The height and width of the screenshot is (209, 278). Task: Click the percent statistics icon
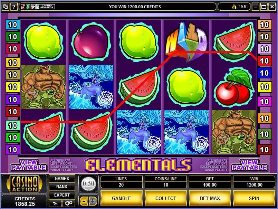(55, 203)
